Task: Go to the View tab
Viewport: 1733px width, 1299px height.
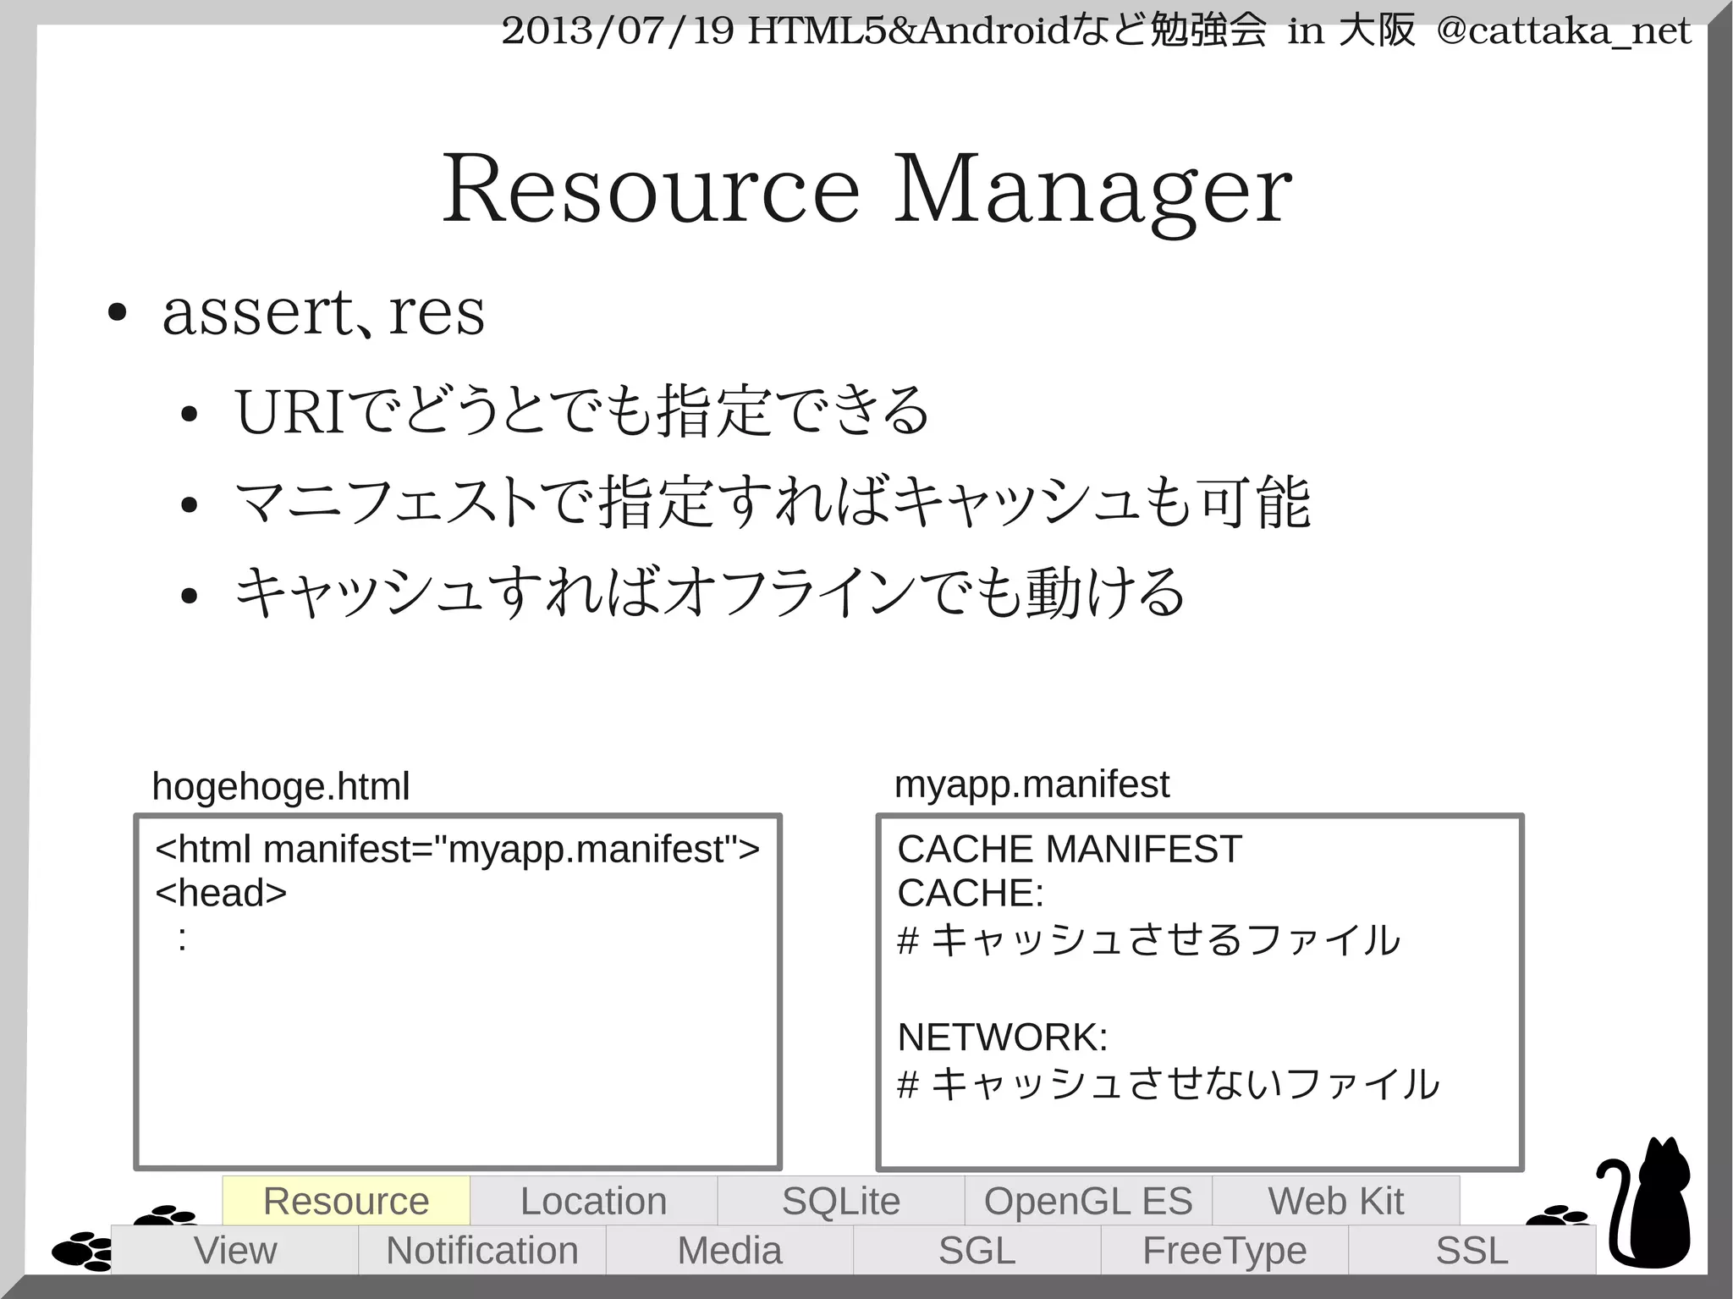Action: tap(235, 1250)
